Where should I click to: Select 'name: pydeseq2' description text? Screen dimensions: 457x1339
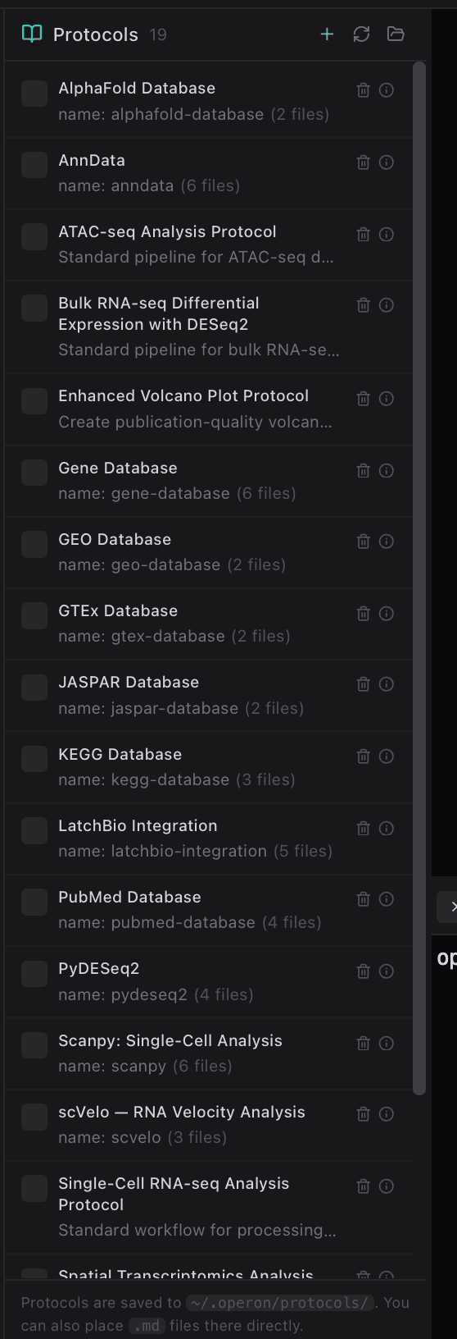[123, 994]
